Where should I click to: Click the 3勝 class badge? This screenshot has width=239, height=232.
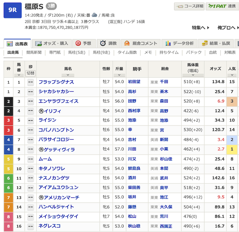(x=51, y=6)
